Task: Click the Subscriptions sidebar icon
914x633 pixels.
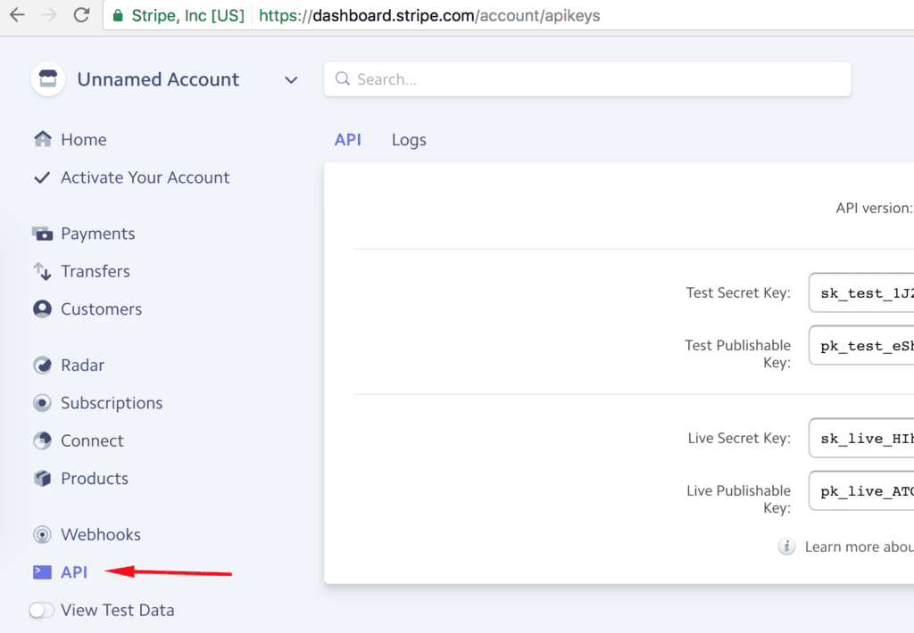Action: point(41,402)
